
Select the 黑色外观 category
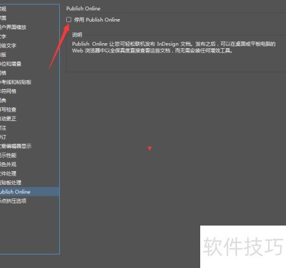pos(8,164)
